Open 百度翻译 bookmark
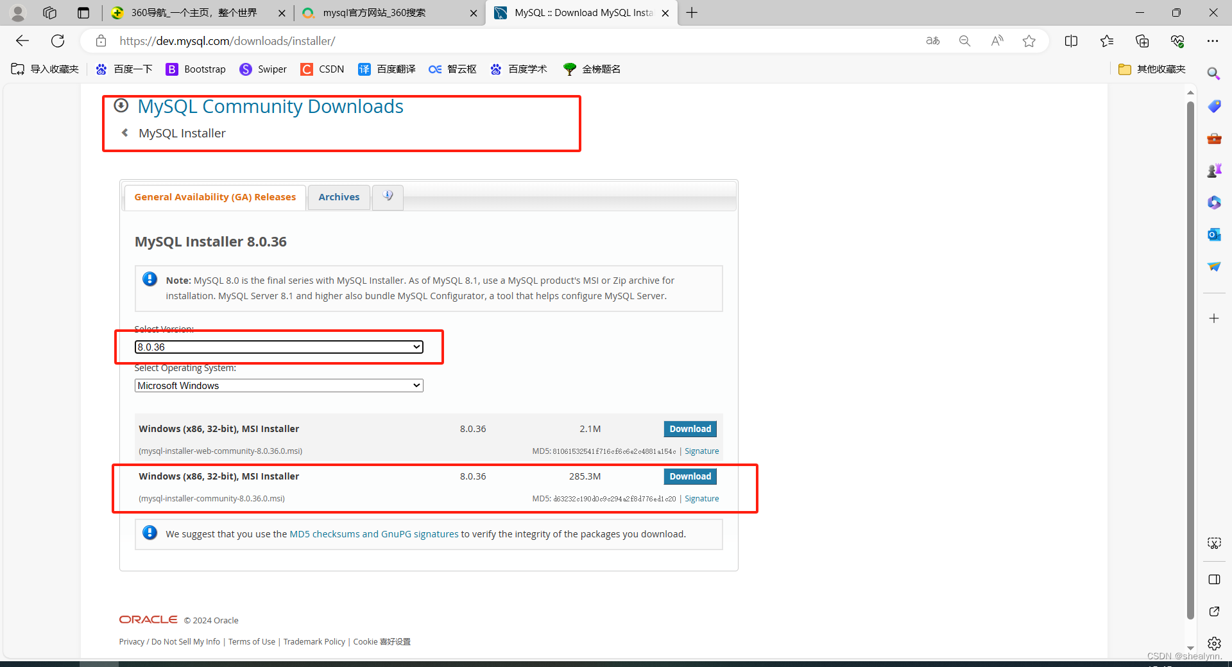This screenshot has height=667, width=1232. pos(387,69)
